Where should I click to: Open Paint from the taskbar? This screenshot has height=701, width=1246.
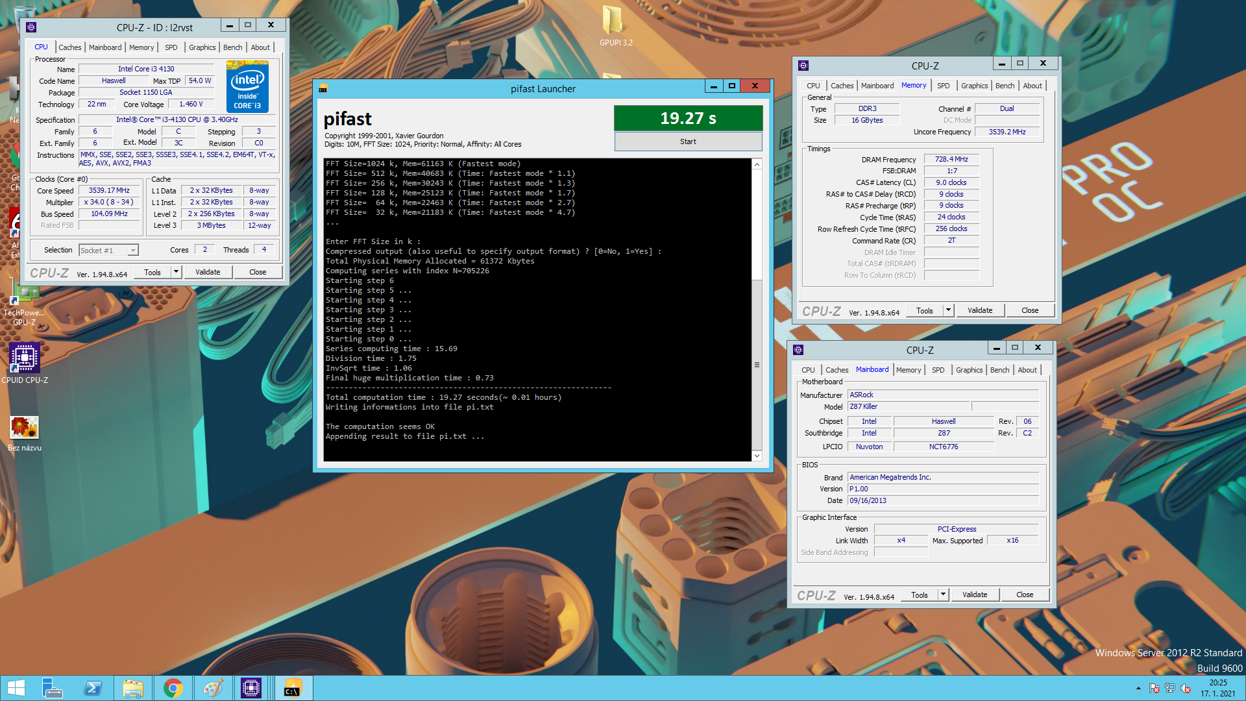coord(213,688)
